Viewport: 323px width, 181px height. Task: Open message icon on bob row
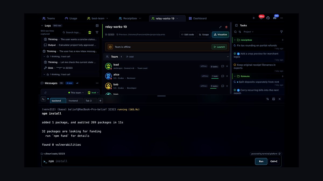pyautogui.click(x=223, y=86)
